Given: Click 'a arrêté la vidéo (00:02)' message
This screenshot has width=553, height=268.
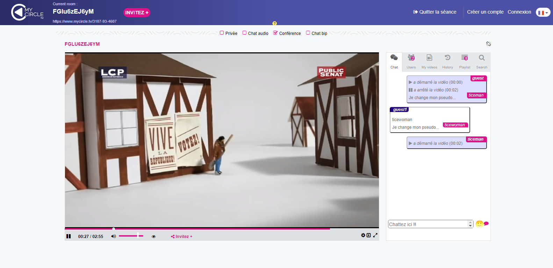Looking at the screenshot, I should (x=433, y=90).
